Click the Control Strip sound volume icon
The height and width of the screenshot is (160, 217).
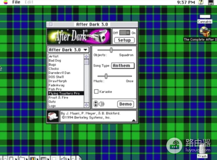click(63, 159)
